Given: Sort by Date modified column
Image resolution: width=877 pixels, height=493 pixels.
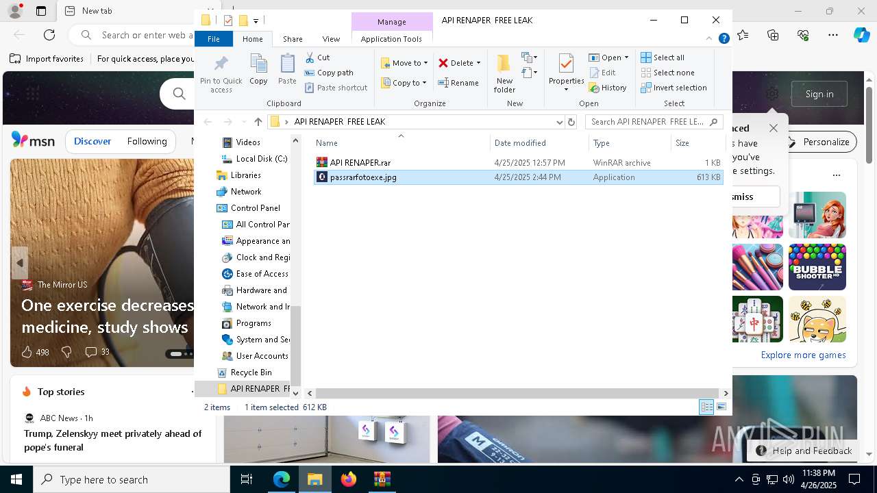Looking at the screenshot, I should (x=540, y=143).
